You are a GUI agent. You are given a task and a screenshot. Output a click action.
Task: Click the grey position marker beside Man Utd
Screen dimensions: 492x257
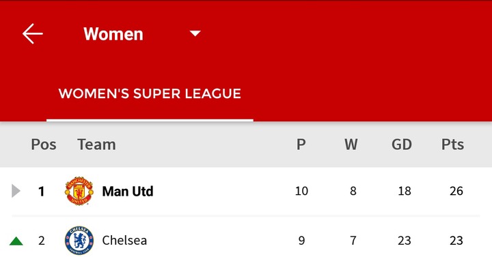pos(16,191)
